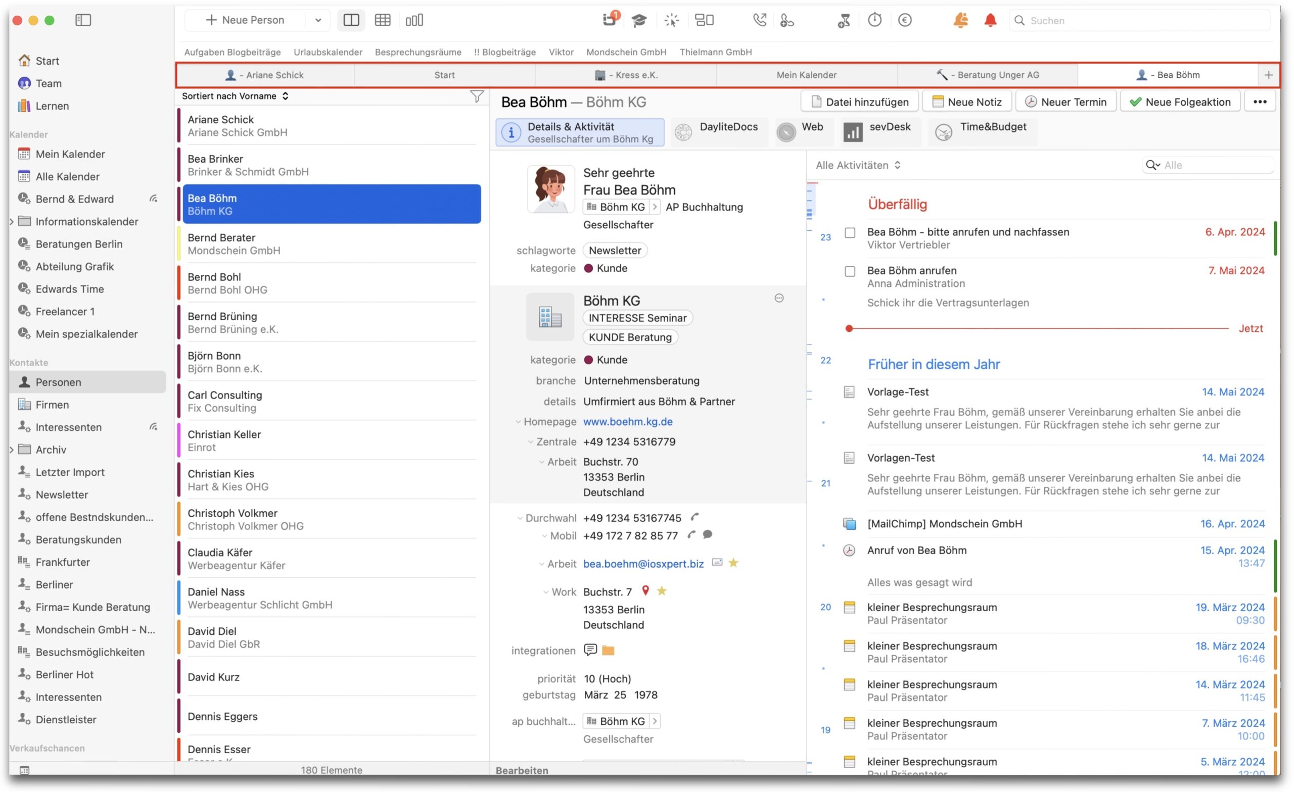Click the star icon next to email address

(734, 564)
